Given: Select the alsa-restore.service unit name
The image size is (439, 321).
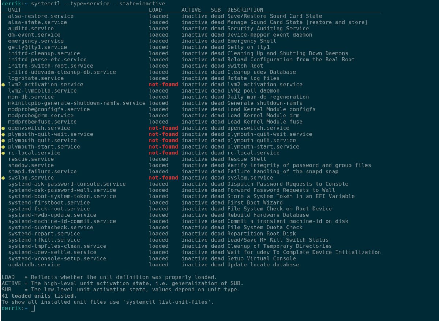Looking at the screenshot, I should coord(41,16).
